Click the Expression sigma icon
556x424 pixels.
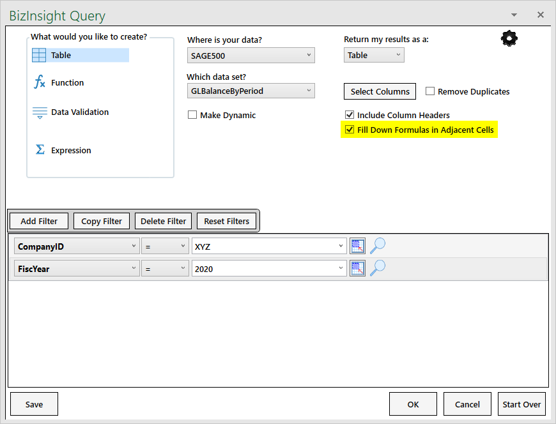40,149
